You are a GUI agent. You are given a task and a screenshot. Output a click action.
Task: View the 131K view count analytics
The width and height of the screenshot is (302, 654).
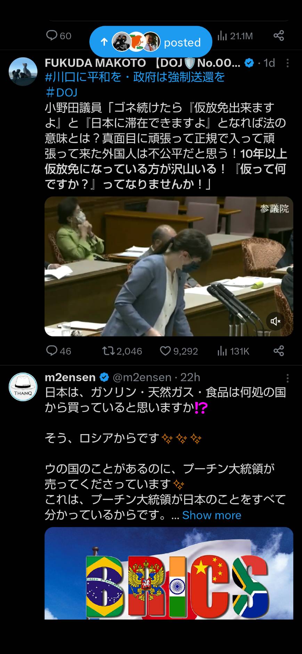[233, 351]
